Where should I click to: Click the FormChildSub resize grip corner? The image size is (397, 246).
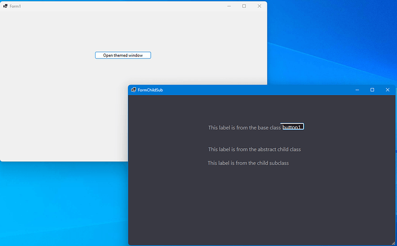tap(393, 243)
